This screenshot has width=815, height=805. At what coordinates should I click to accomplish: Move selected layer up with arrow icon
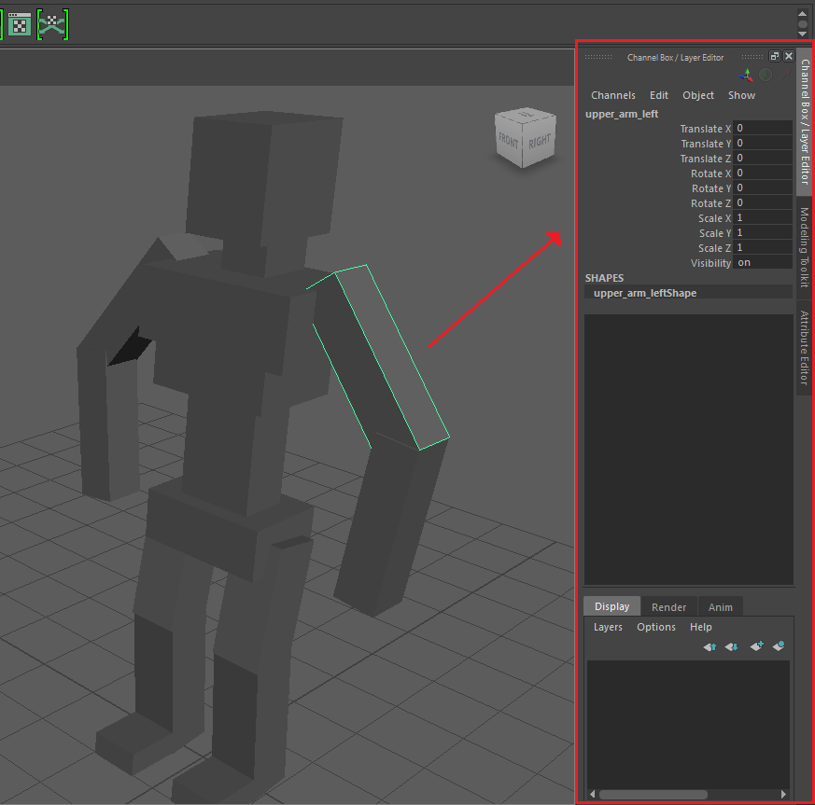point(710,646)
